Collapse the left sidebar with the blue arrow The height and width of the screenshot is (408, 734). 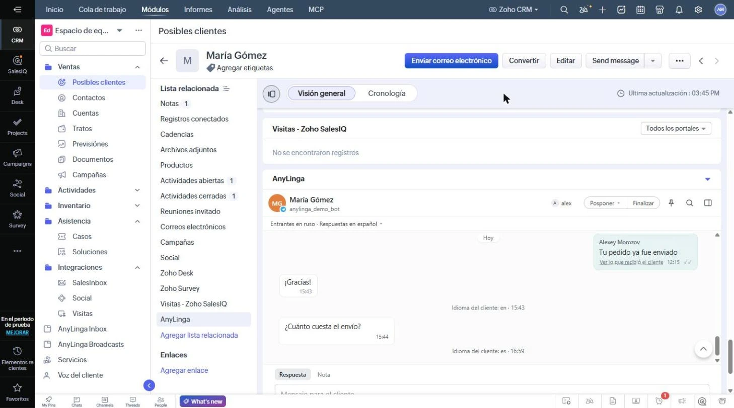coord(149,385)
